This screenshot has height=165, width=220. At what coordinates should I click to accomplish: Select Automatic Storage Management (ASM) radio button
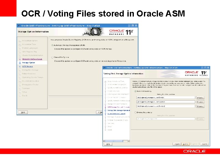pos(52,45)
